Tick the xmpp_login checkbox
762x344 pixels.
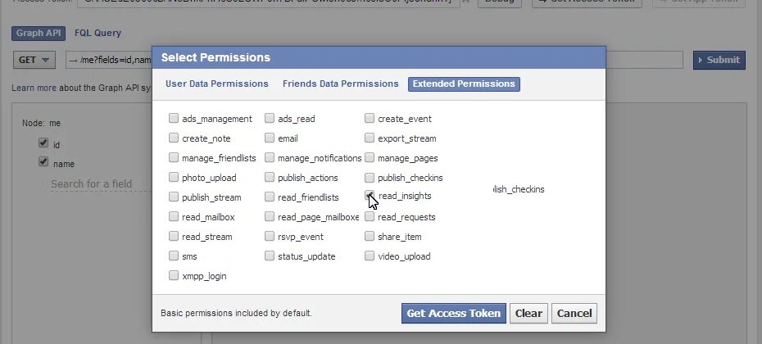pos(174,276)
